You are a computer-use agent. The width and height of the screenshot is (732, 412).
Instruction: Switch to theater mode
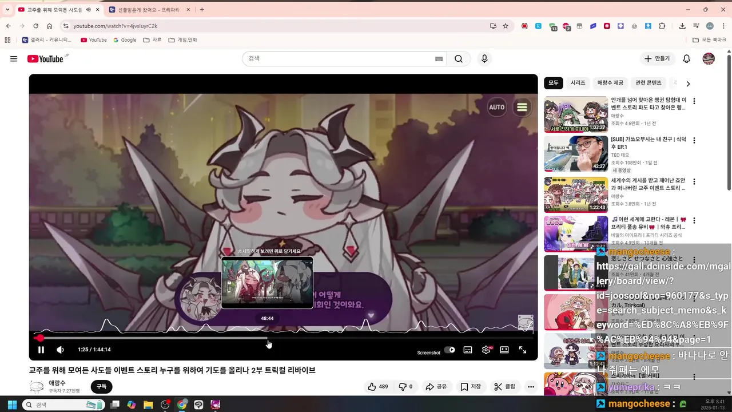point(504,350)
